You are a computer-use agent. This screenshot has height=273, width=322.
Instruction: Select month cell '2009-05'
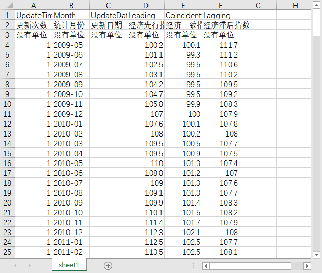(71, 45)
